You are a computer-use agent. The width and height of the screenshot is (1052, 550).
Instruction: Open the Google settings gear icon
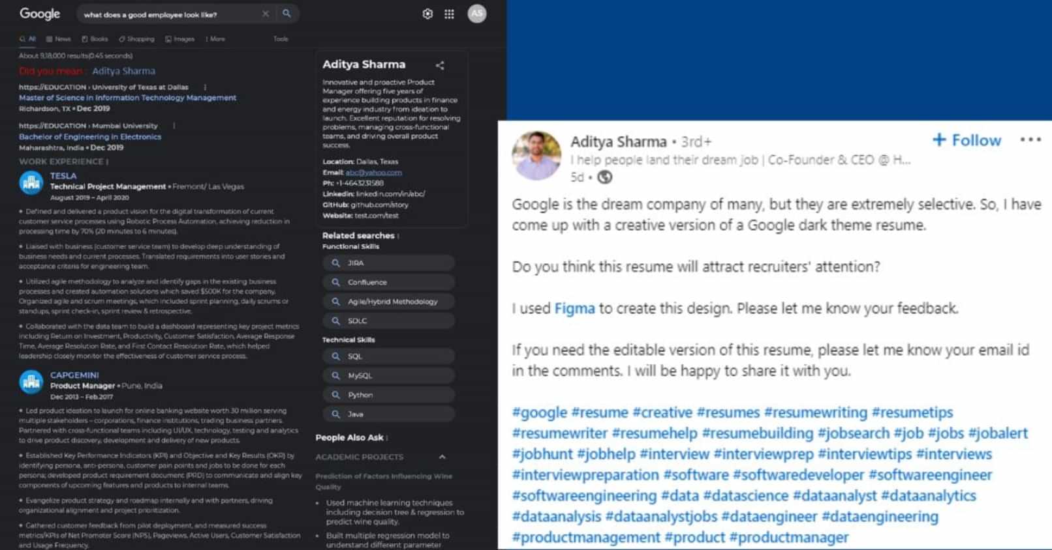tap(427, 14)
